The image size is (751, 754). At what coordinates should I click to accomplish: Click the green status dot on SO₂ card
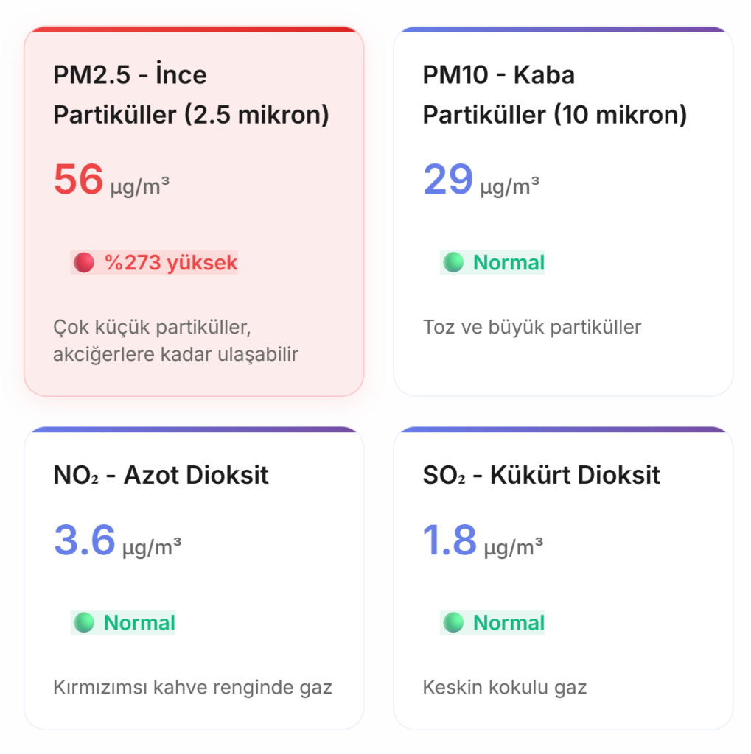[453, 623]
